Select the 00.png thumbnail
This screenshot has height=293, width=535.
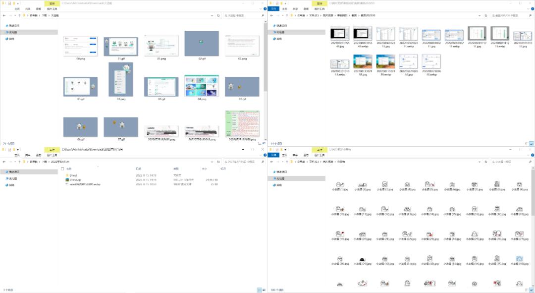coord(81,47)
